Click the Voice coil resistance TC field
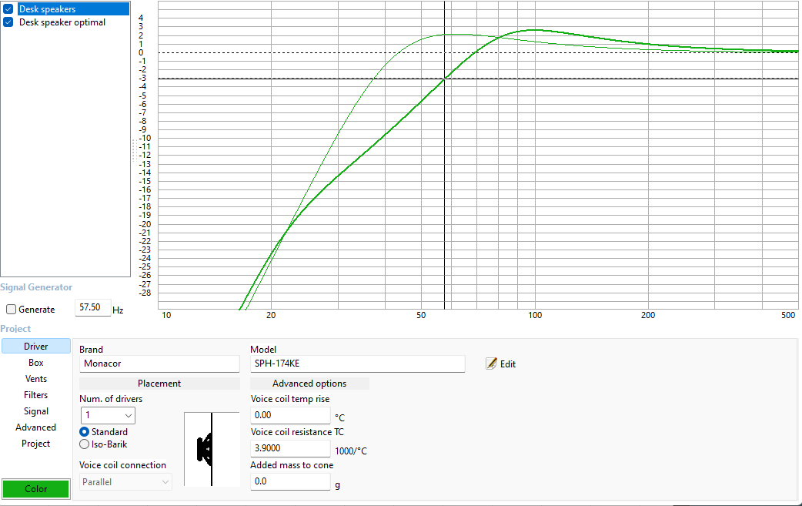The width and height of the screenshot is (802, 506). tap(290, 448)
